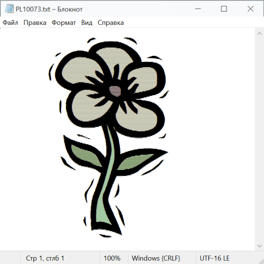Click the scroll up arrow

tap(259, 33)
